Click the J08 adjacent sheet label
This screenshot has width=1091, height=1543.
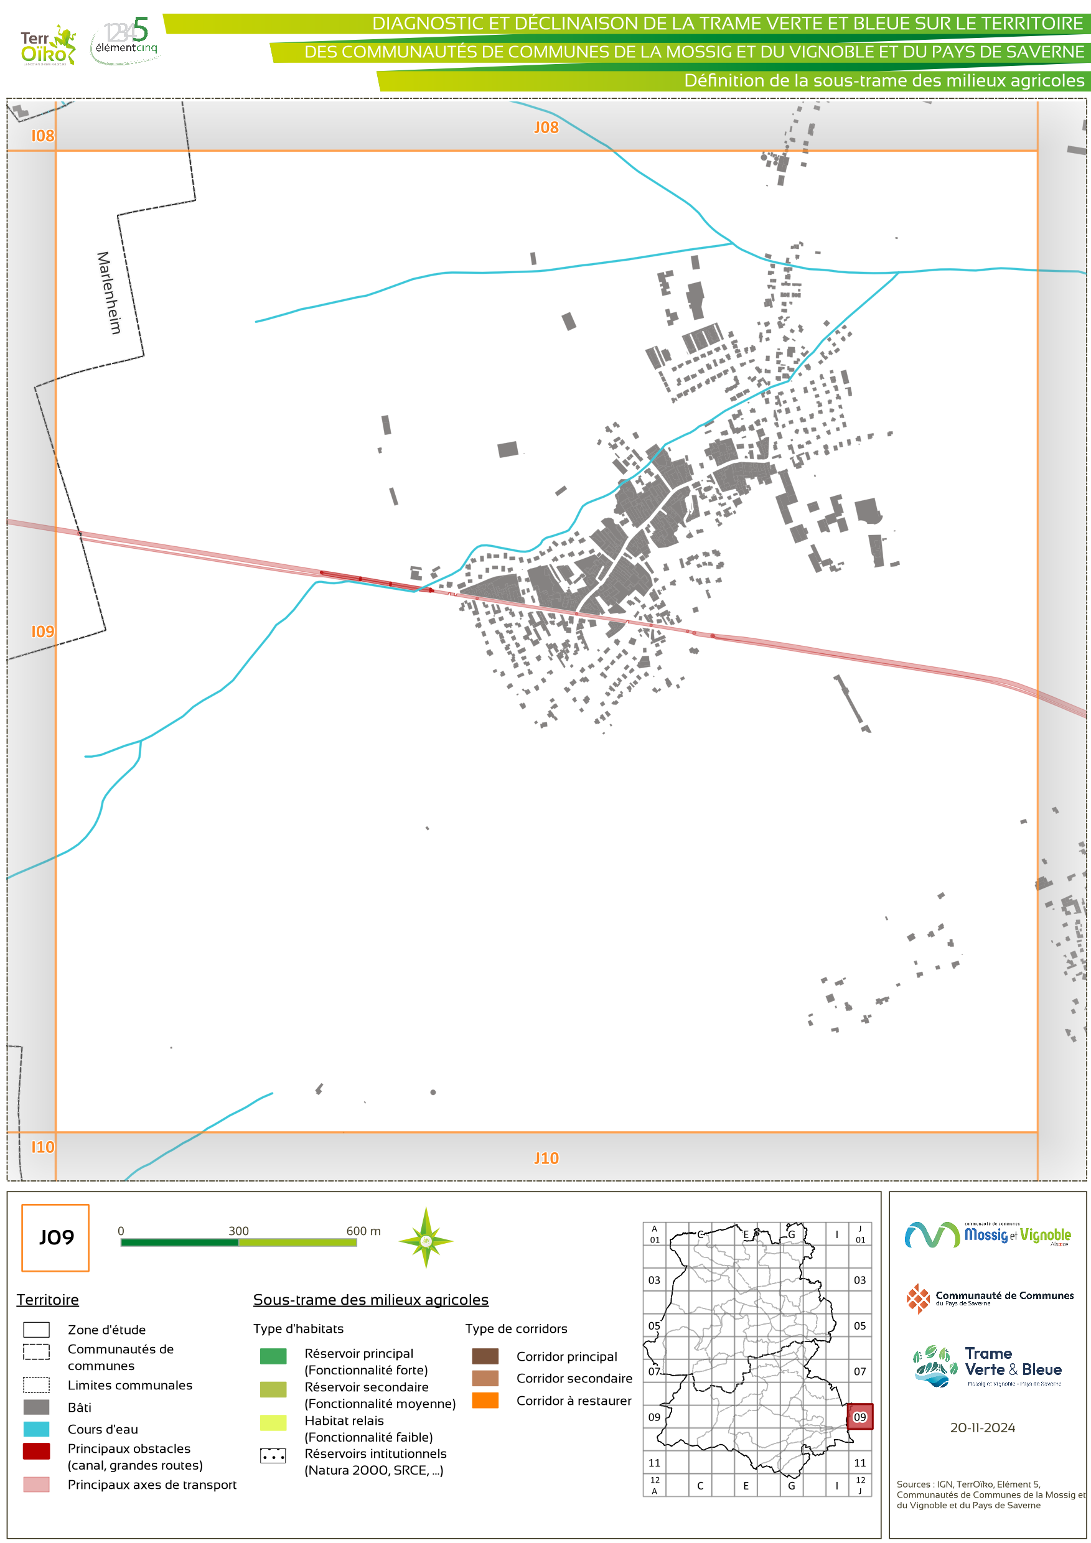click(x=546, y=128)
